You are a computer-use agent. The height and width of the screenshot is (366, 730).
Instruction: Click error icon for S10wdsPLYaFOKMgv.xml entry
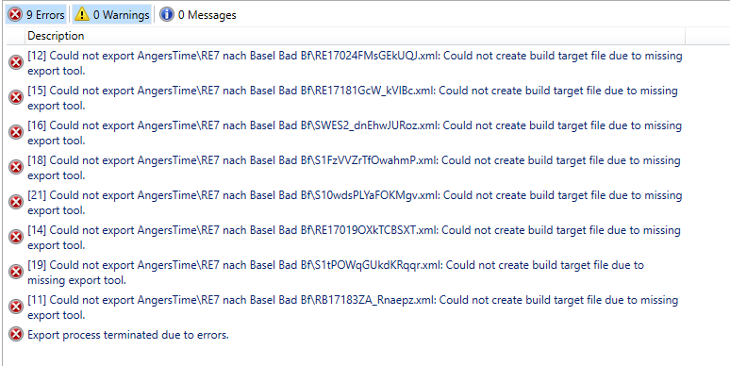coord(16,202)
